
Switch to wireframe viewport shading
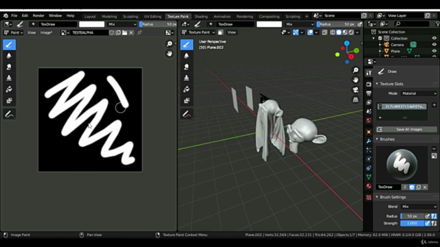pos(333,32)
